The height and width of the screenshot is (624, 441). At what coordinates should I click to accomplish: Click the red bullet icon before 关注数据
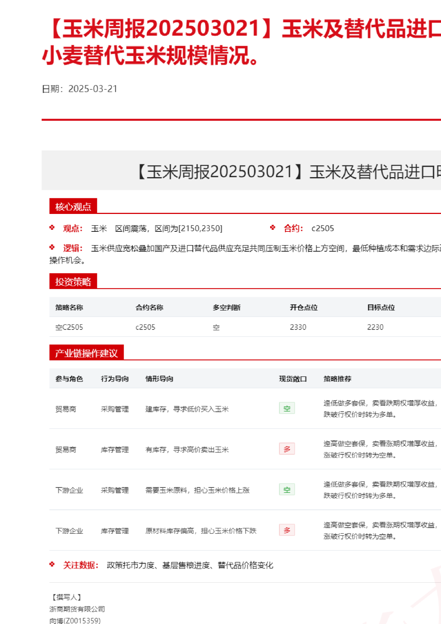pyautogui.click(x=52, y=565)
